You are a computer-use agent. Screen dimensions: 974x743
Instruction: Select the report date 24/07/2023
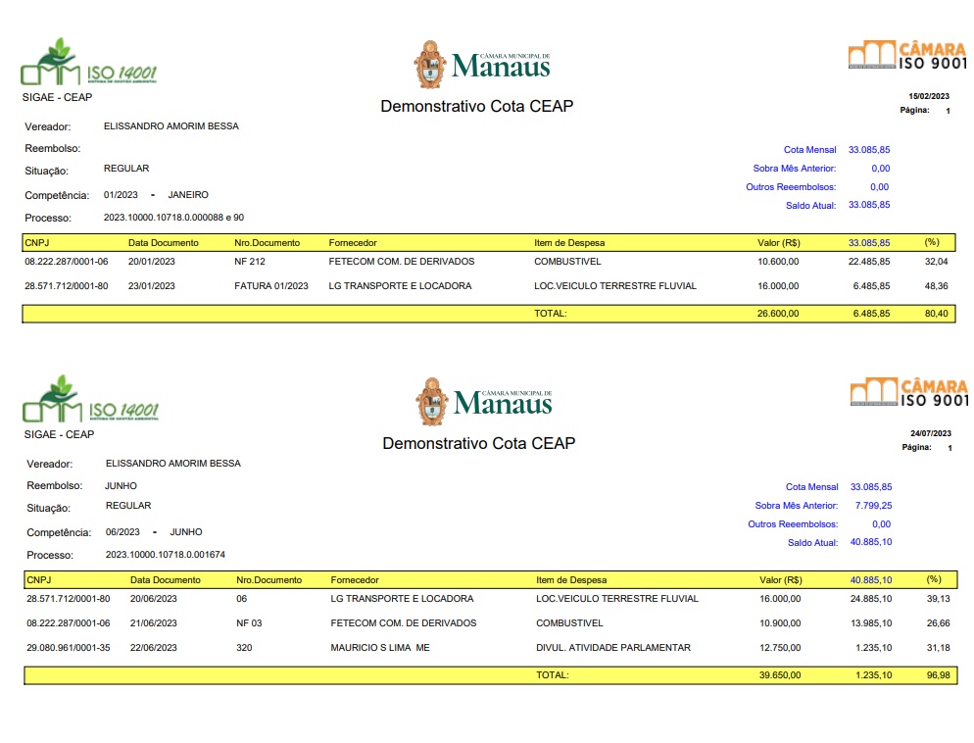pyautogui.click(x=931, y=433)
